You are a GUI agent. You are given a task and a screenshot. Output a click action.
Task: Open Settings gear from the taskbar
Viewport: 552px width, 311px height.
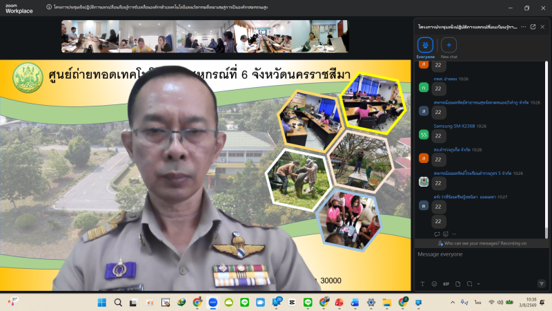pos(371,303)
